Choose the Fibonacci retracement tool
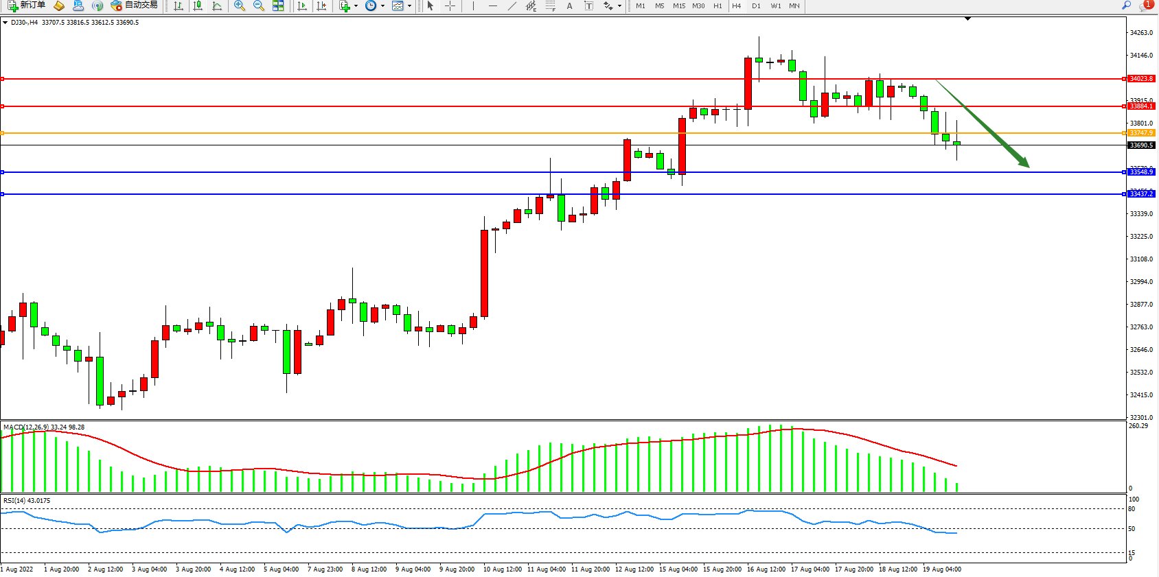This screenshot has height=577, width=1159. click(x=550, y=5)
